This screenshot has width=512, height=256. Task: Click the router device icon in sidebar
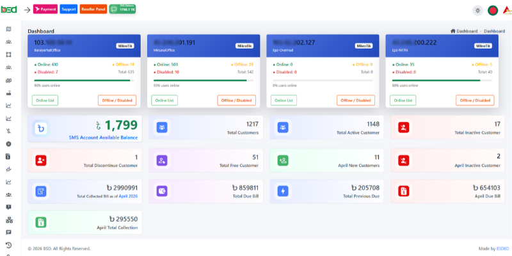[8, 93]
